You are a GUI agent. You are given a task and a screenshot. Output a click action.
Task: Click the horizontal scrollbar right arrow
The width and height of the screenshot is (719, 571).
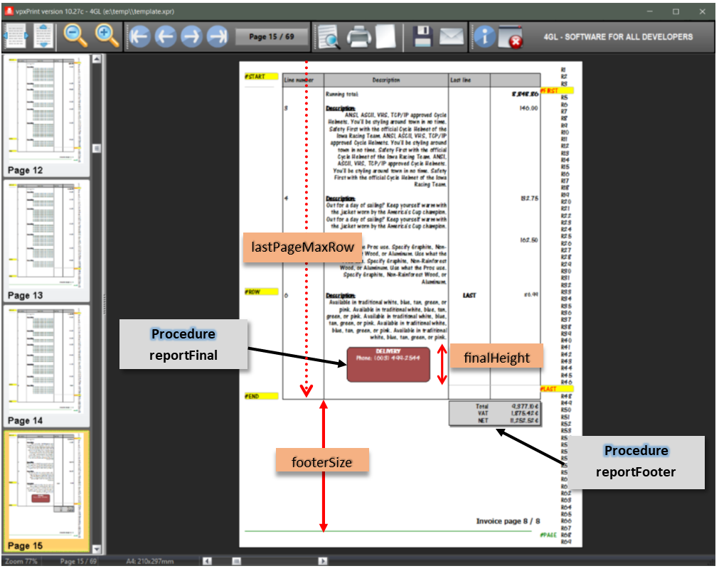(323, 561)
